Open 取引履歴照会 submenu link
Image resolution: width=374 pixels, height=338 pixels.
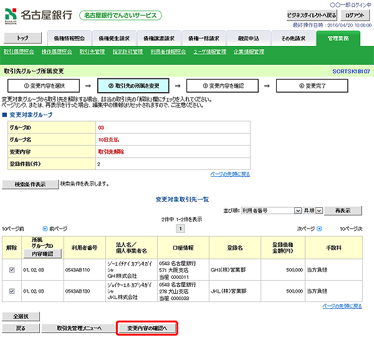pos(19,52)
